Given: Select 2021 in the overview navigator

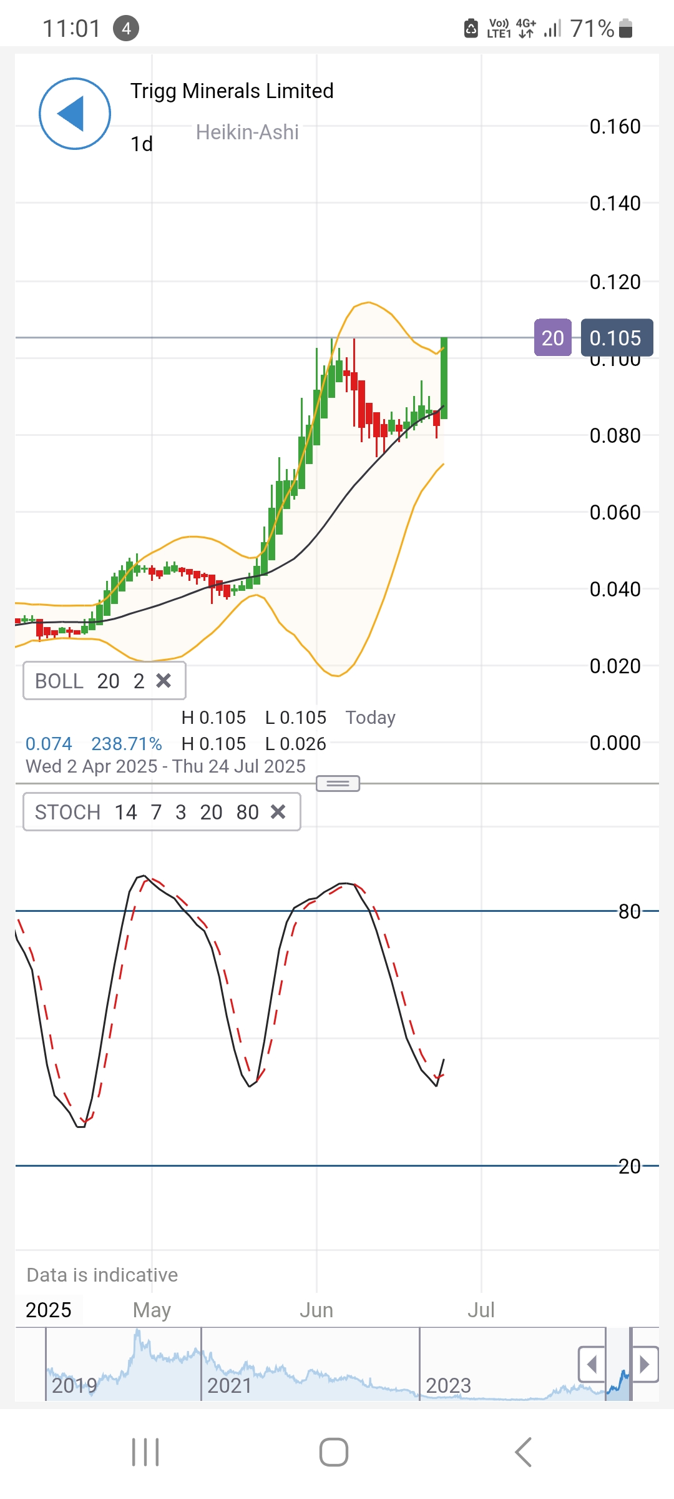Looking at the screenshot, I should coord(230,1385).
